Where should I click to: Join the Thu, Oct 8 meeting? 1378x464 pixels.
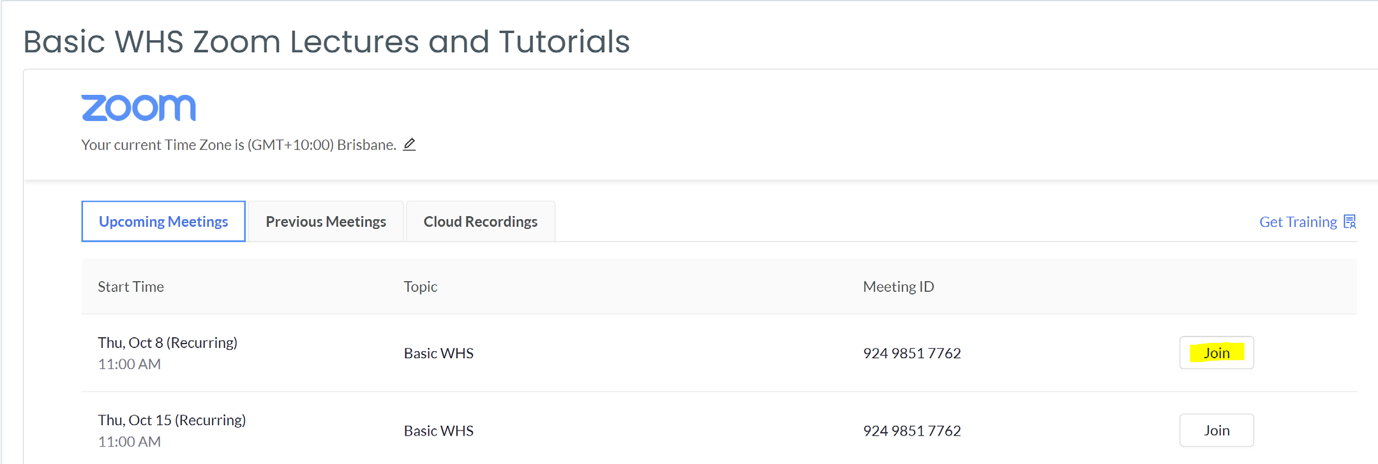[x=1217, y=352]
